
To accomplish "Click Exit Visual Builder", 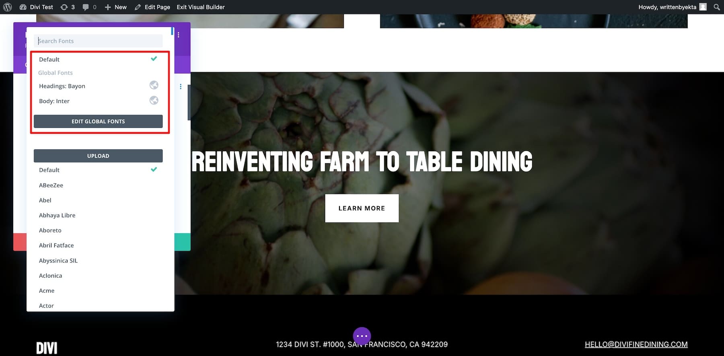I will click(x=201, y=7).
